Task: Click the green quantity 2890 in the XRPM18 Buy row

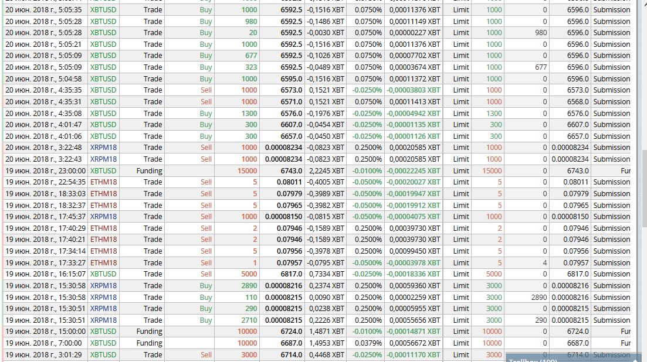Action: click(x=249, y=285)
